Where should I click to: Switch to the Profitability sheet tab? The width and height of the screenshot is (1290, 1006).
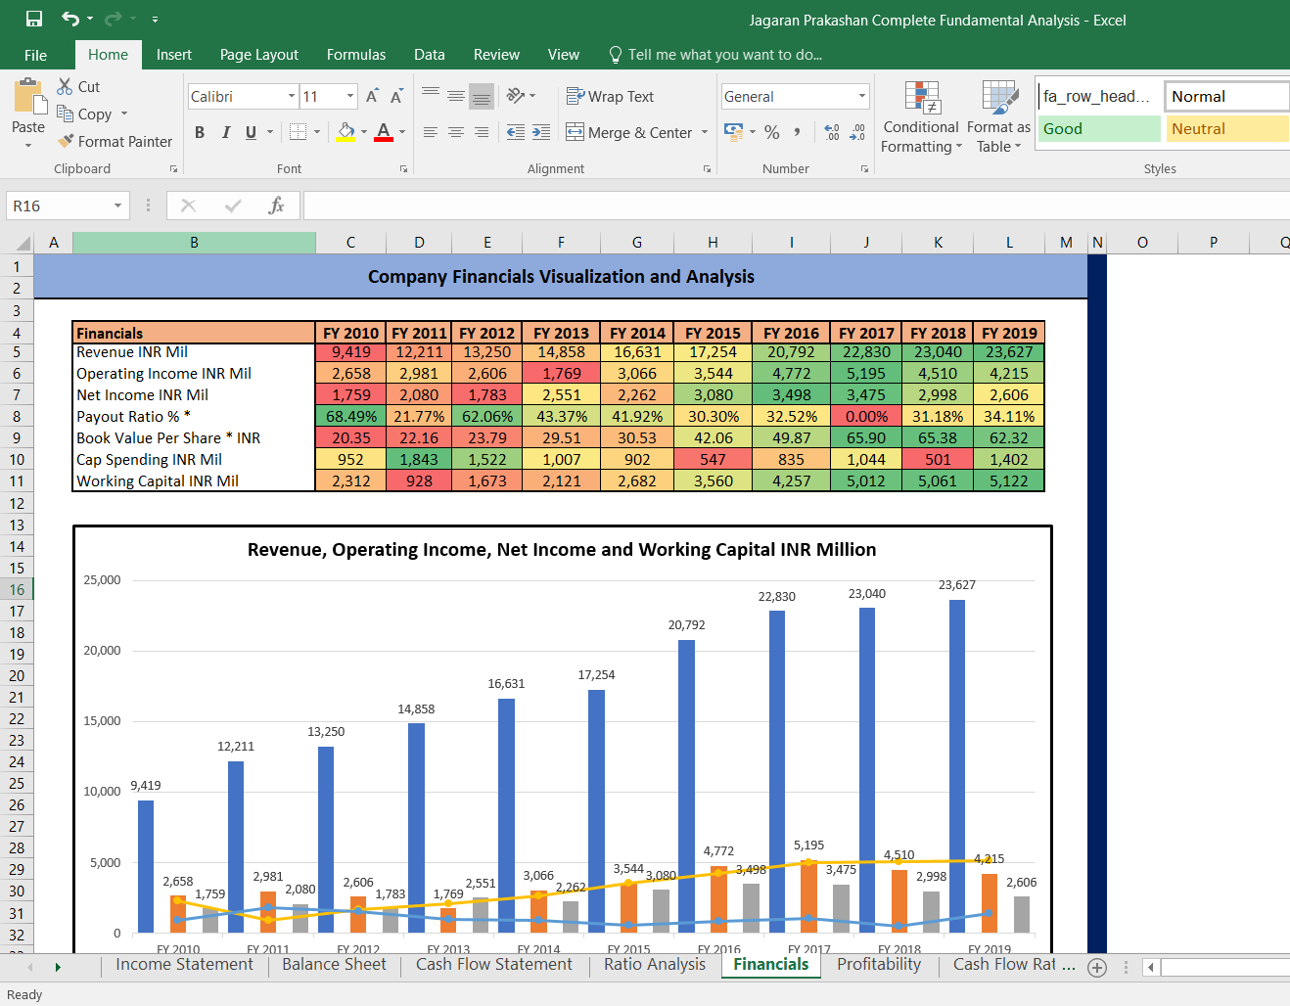click(x=879, y=965)
